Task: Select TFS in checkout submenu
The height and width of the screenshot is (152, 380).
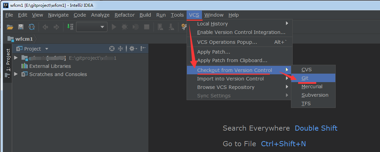Action: [x=313, y=103]
